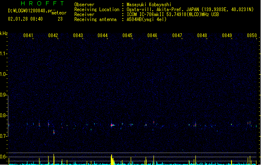Select the A504HB(yagi 4el) antenna text
The height and width of the screenshot is (165, 261).
coord(146,19)
